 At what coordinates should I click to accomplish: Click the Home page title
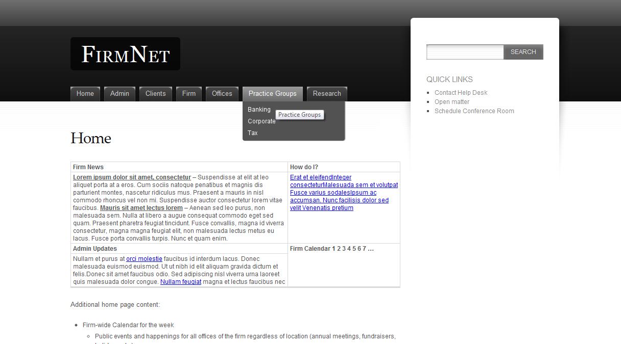(91, 139)
